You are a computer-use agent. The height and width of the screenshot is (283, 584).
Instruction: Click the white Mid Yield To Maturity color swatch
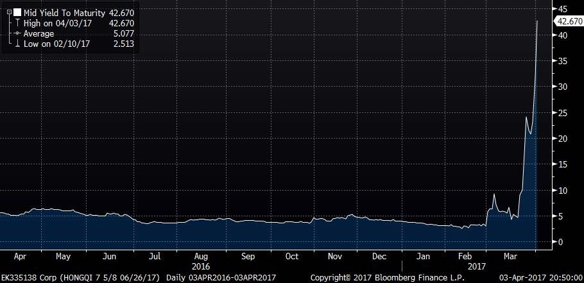[x=18, y=13]
